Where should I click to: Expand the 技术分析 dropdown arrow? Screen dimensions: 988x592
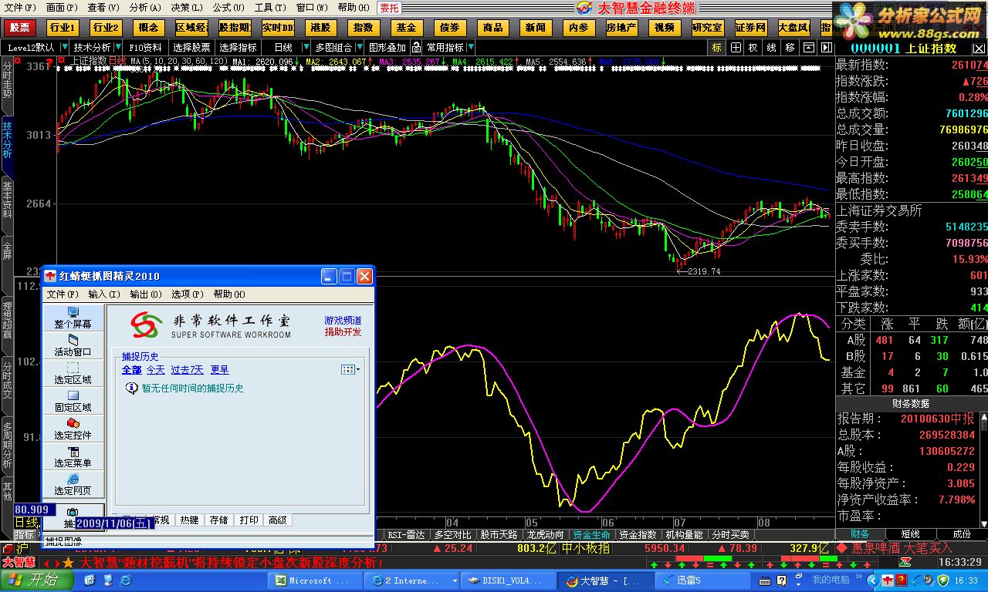point(118,48)
